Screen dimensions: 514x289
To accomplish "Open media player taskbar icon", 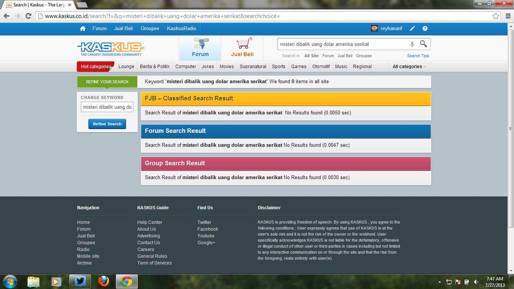I will (57, 282).
